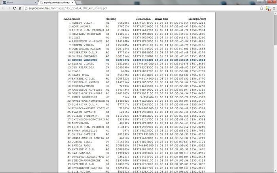Image resolution: width=277 pixels, height=173 pixels.
Task: Click the HONEST O.L.R. first row entry
Action: (x=81, y=23)
